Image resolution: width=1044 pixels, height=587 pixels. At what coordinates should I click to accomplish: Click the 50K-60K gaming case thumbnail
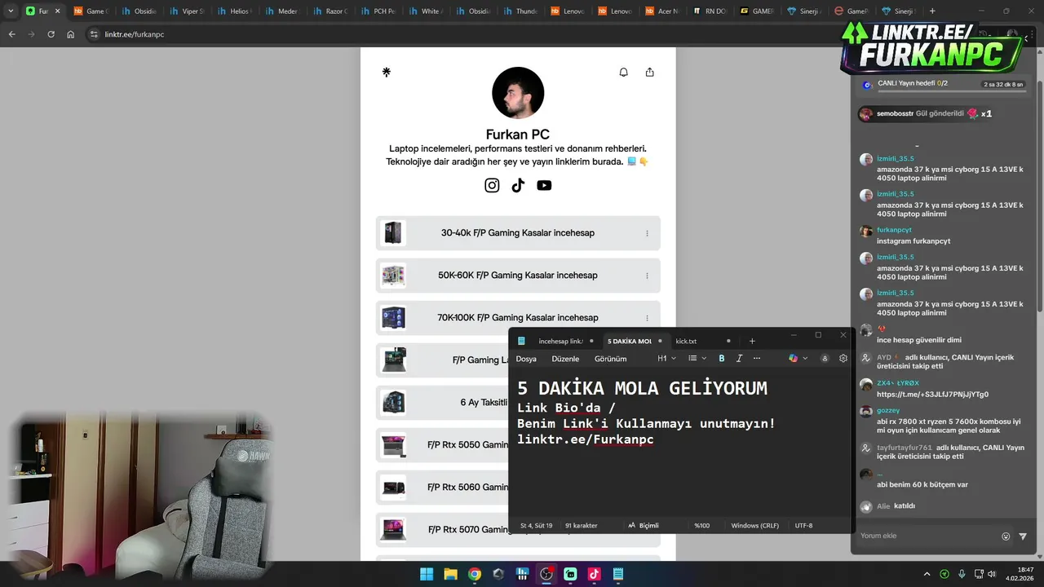393,276
